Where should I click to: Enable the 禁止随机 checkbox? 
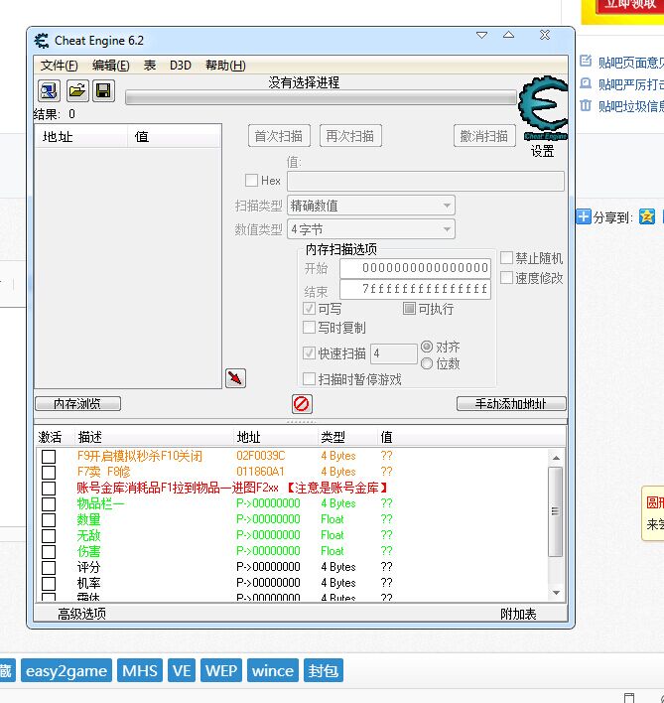pyautogui.click(x=506, y=258)
